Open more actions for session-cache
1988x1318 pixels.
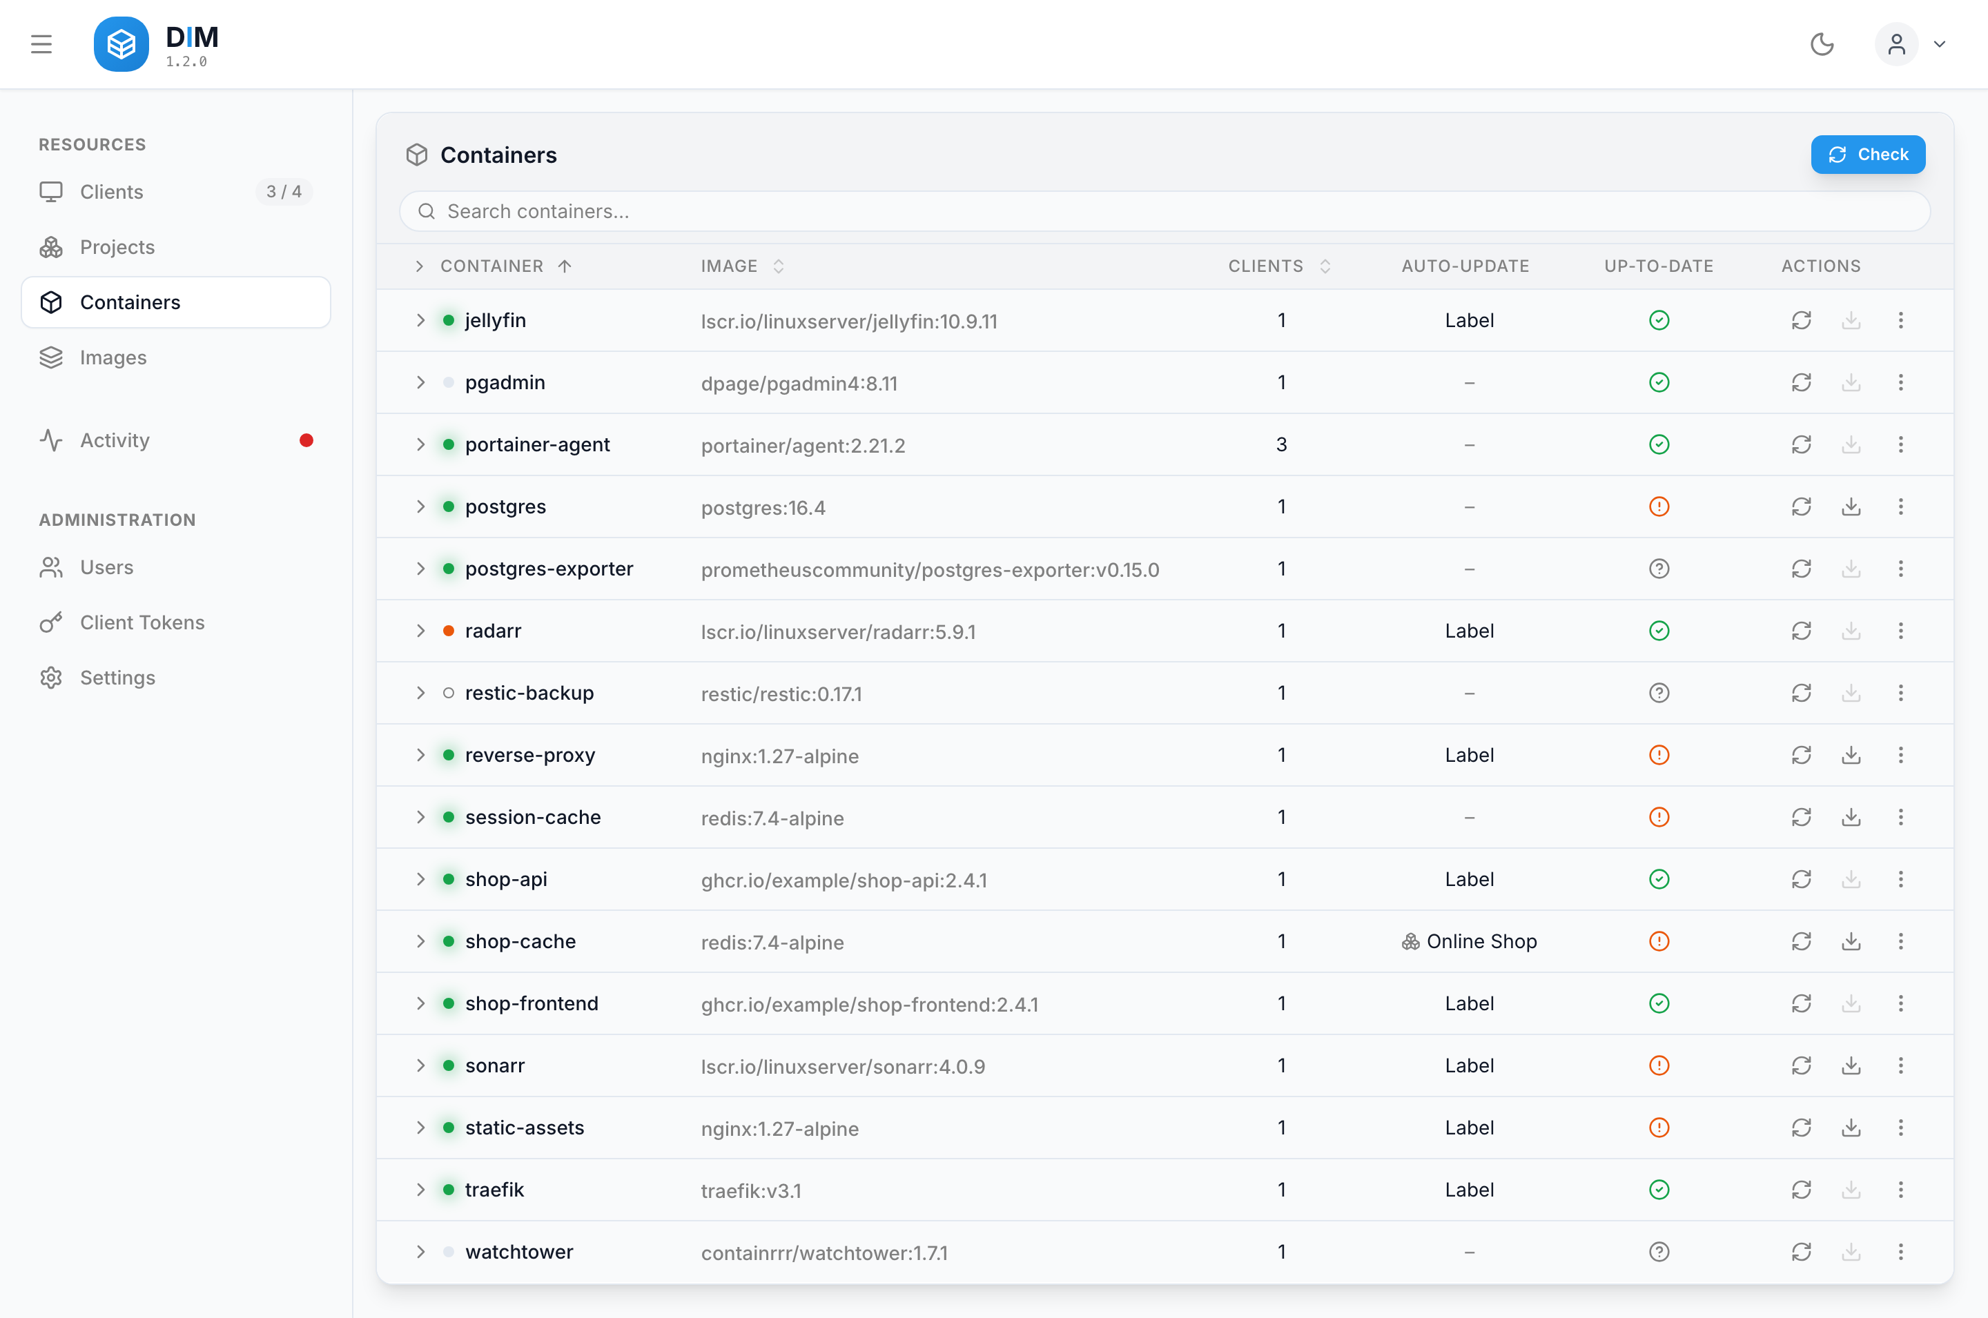(x=1900, y=817)
